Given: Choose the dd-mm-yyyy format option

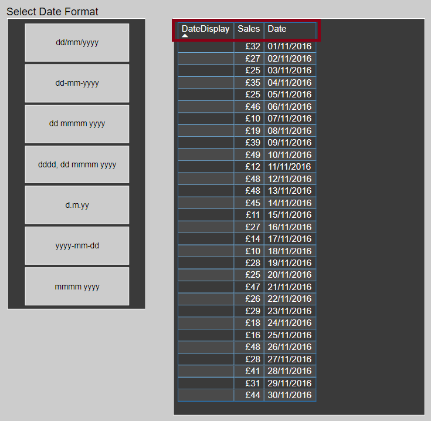Looking at the screenshot, I should [77, 83].
